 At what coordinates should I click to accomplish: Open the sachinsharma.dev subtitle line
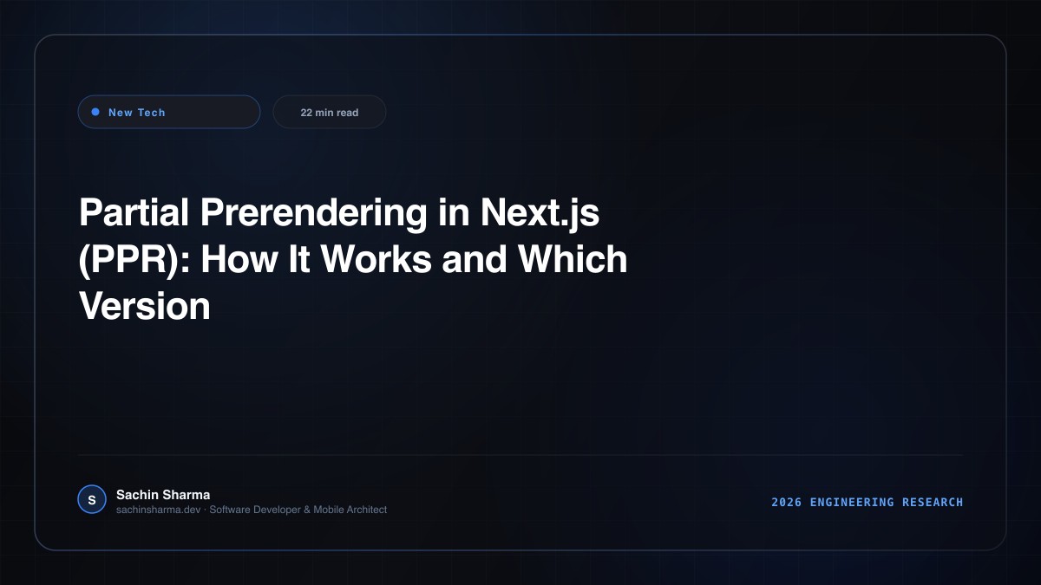(x=252, y=510)
